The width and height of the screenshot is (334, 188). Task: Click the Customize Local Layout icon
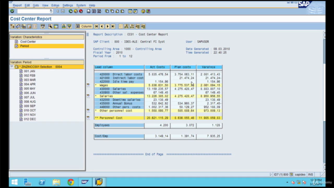click(148, 11)
